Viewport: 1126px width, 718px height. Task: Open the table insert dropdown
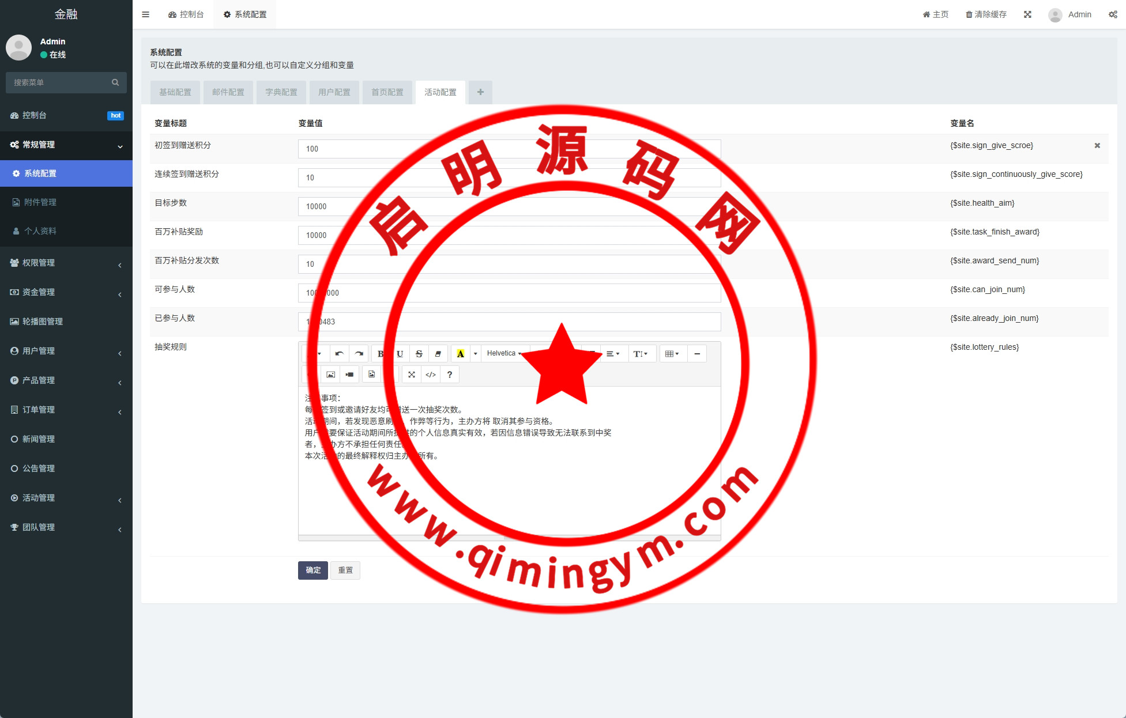click(x=672, y=354)
